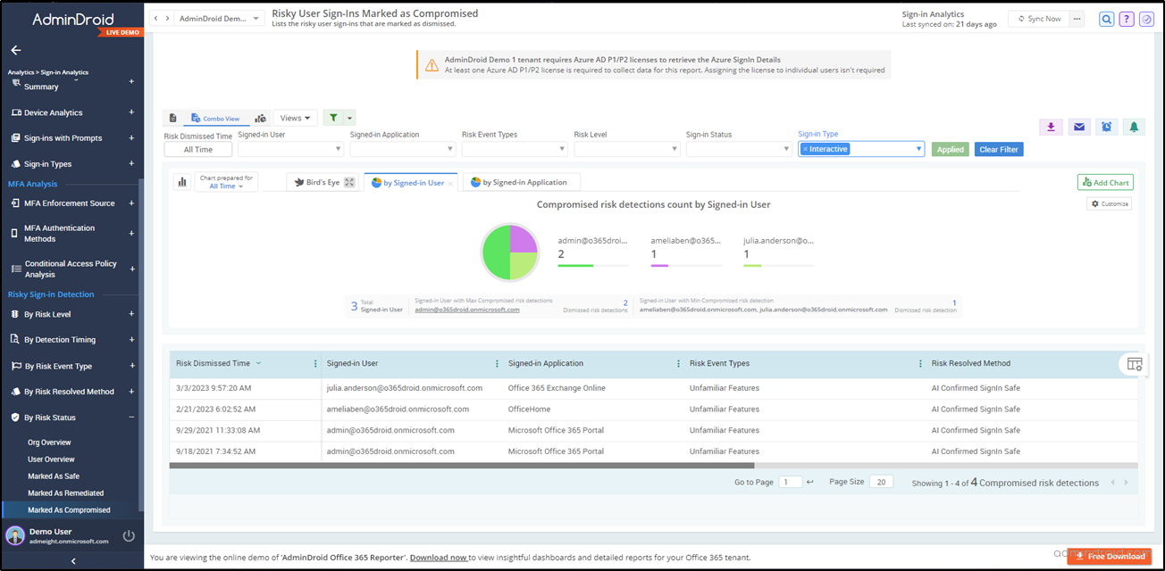Viewport: 1165px width, 571px height.
Task: Click the search magnifier in the top bar
Action: pos(1107,18)
